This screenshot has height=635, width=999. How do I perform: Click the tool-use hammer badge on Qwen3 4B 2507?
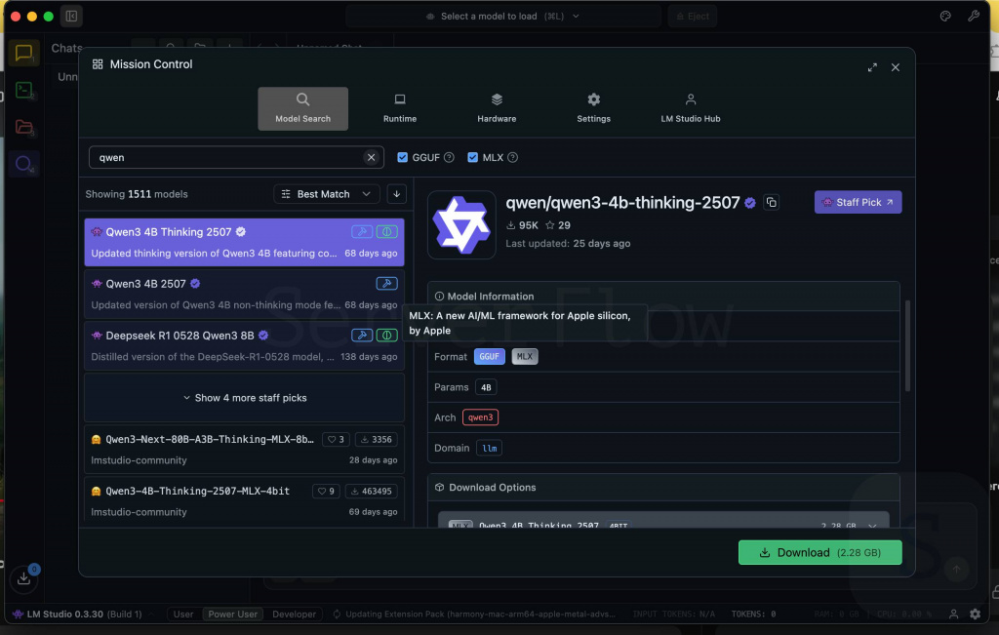click(x=387, y=282)
